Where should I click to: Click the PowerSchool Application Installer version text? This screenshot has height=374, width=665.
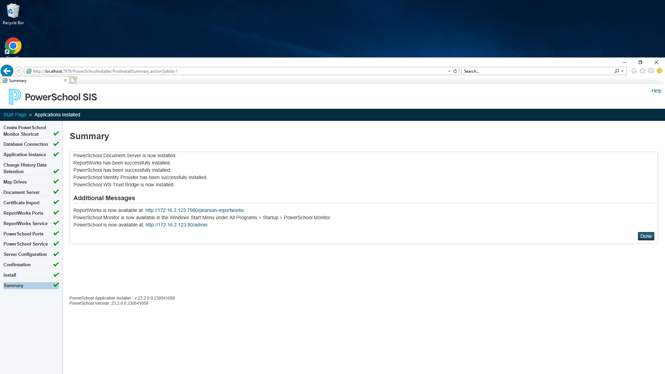pyautogui.click(x=122, y=298)
